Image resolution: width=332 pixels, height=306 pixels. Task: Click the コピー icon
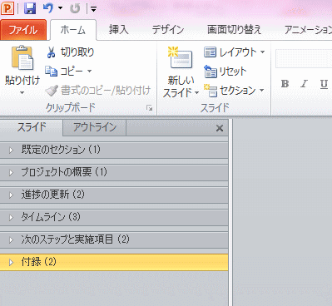[51, 71]
